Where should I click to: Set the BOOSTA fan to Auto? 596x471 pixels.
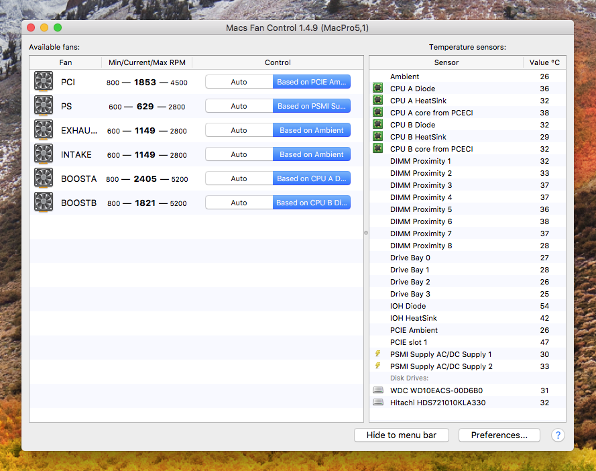[239, 178]
